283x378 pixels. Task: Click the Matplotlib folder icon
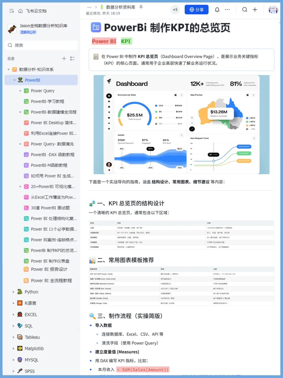click(20, 348)
